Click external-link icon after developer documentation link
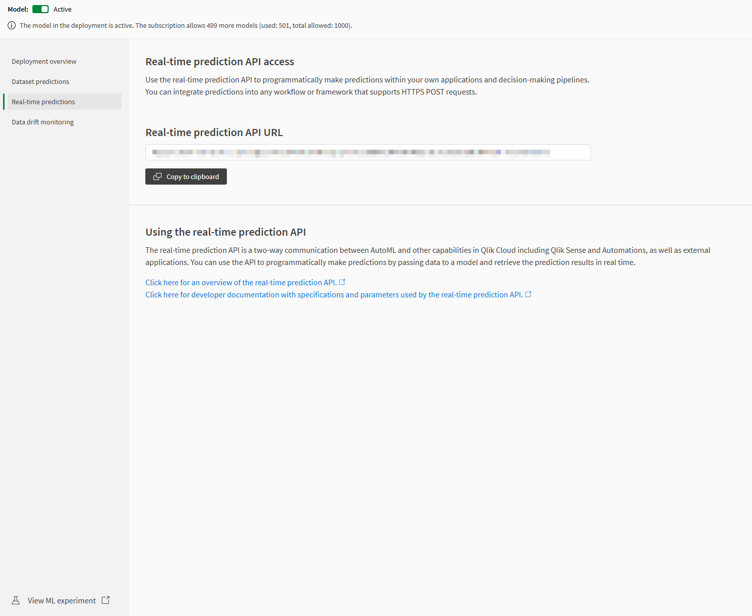 point(529,294)
